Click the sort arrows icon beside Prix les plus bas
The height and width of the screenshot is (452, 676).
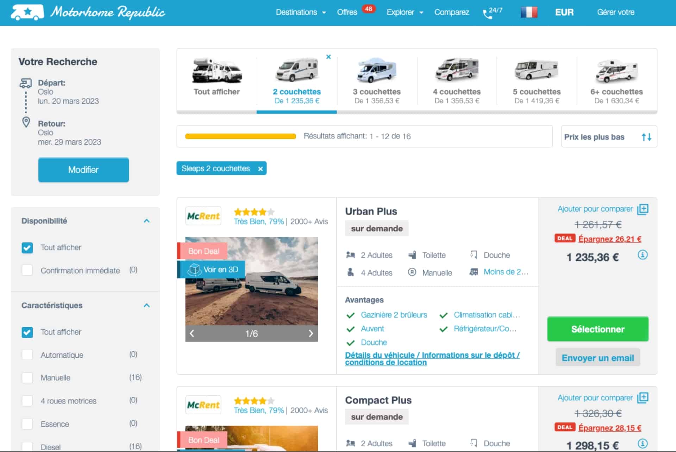click(x=646, y=137)
